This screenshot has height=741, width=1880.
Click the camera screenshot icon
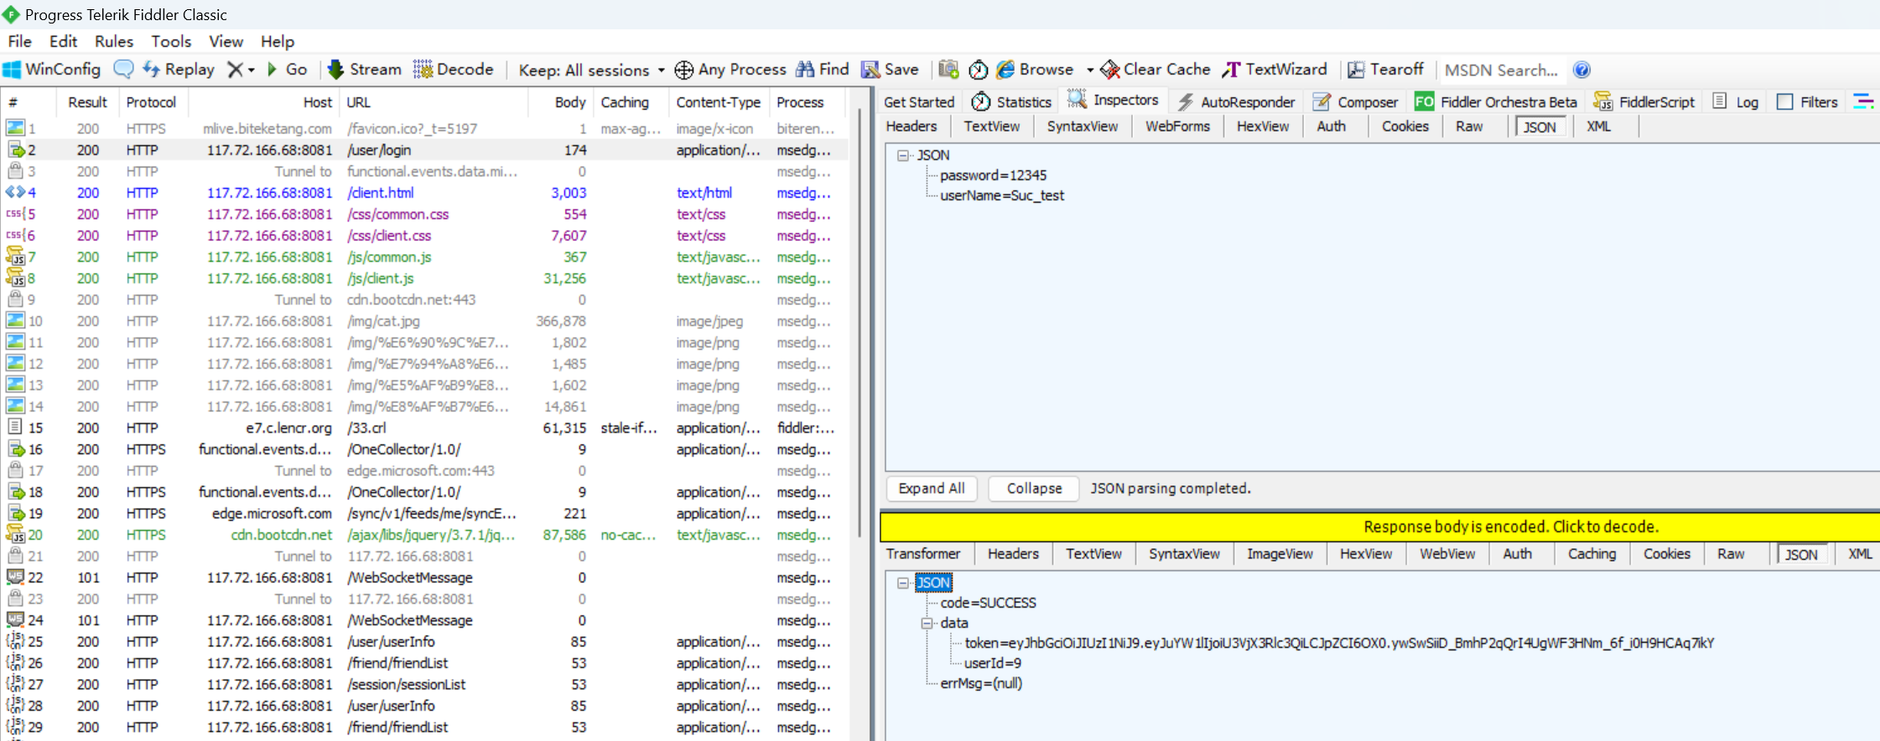[948, 70]
